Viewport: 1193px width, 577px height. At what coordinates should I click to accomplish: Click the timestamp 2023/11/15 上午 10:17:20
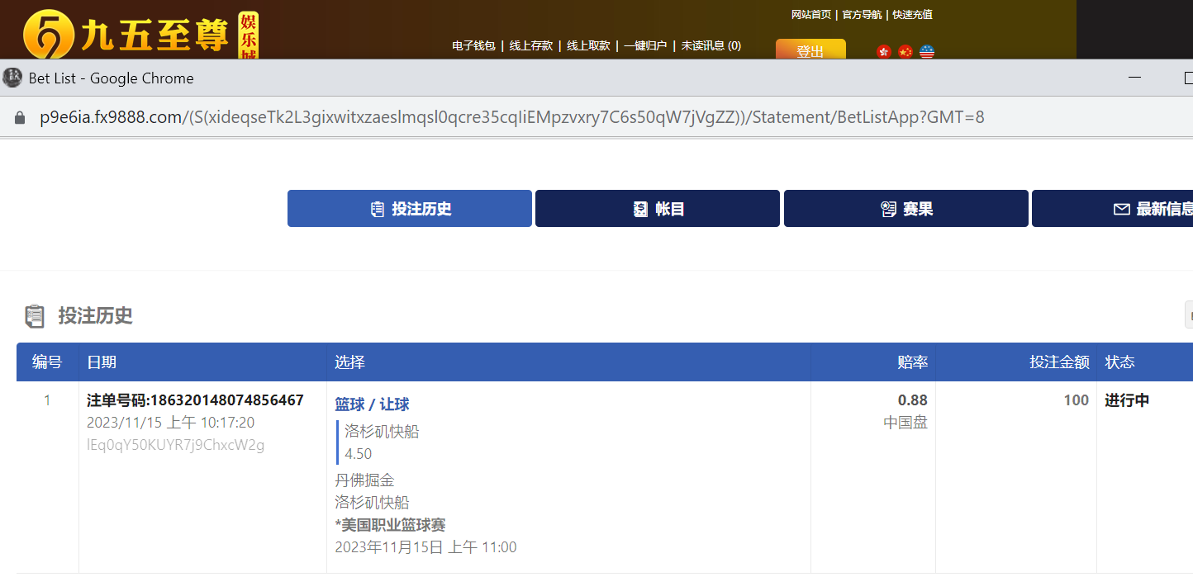(x=170, y=423)
